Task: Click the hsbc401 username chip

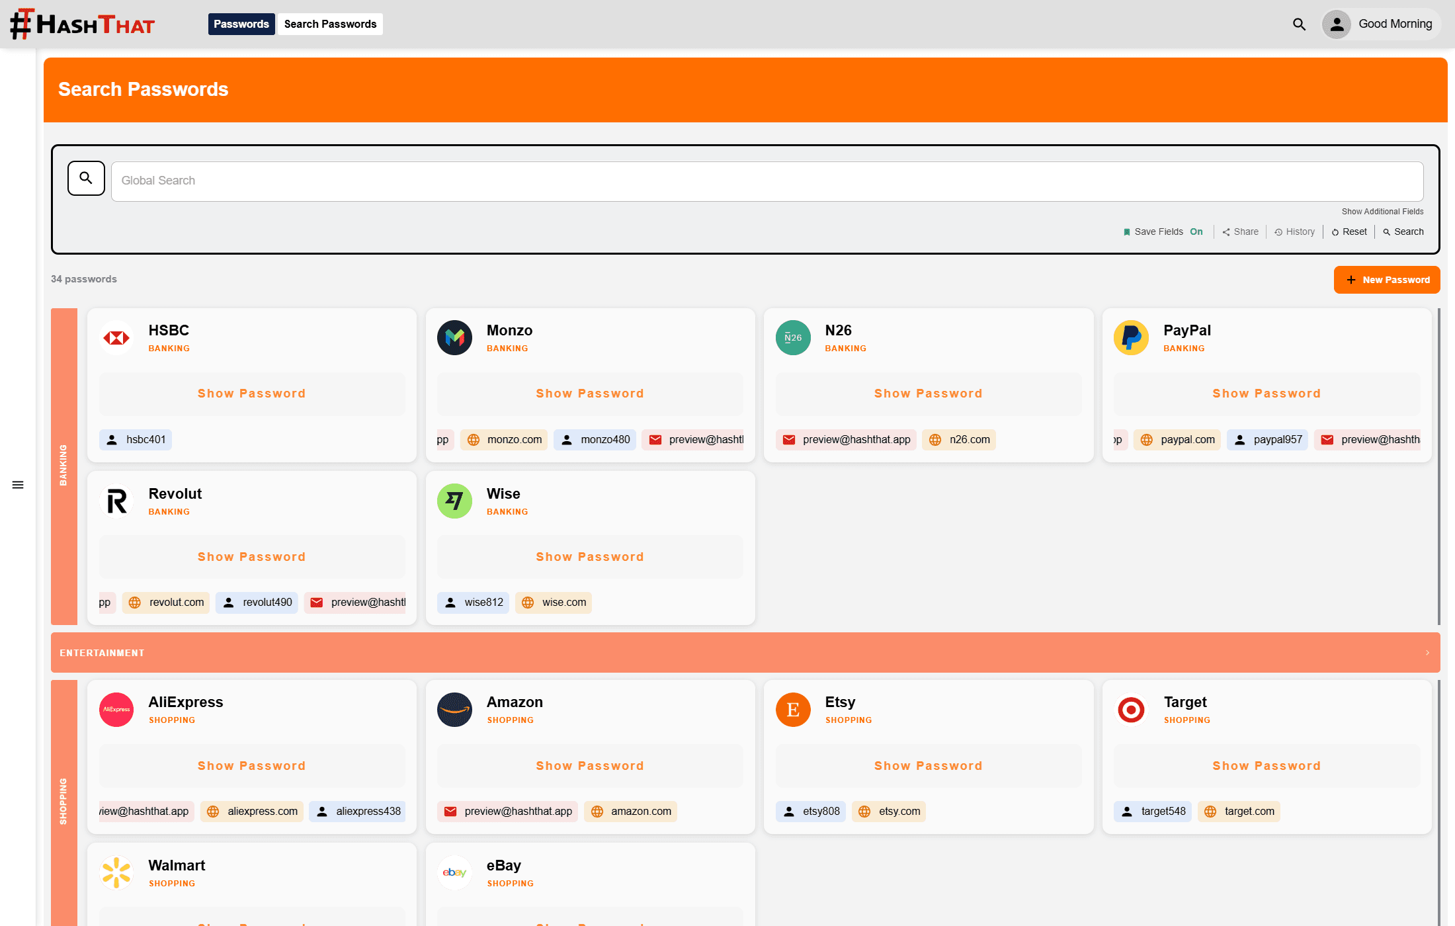Action: [x=136, y=439]
